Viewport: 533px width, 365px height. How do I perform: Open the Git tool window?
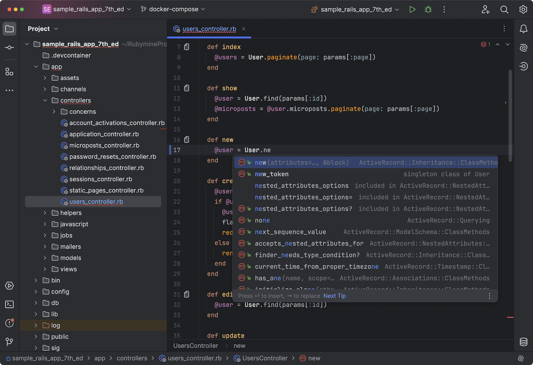[x=9, y=341]
